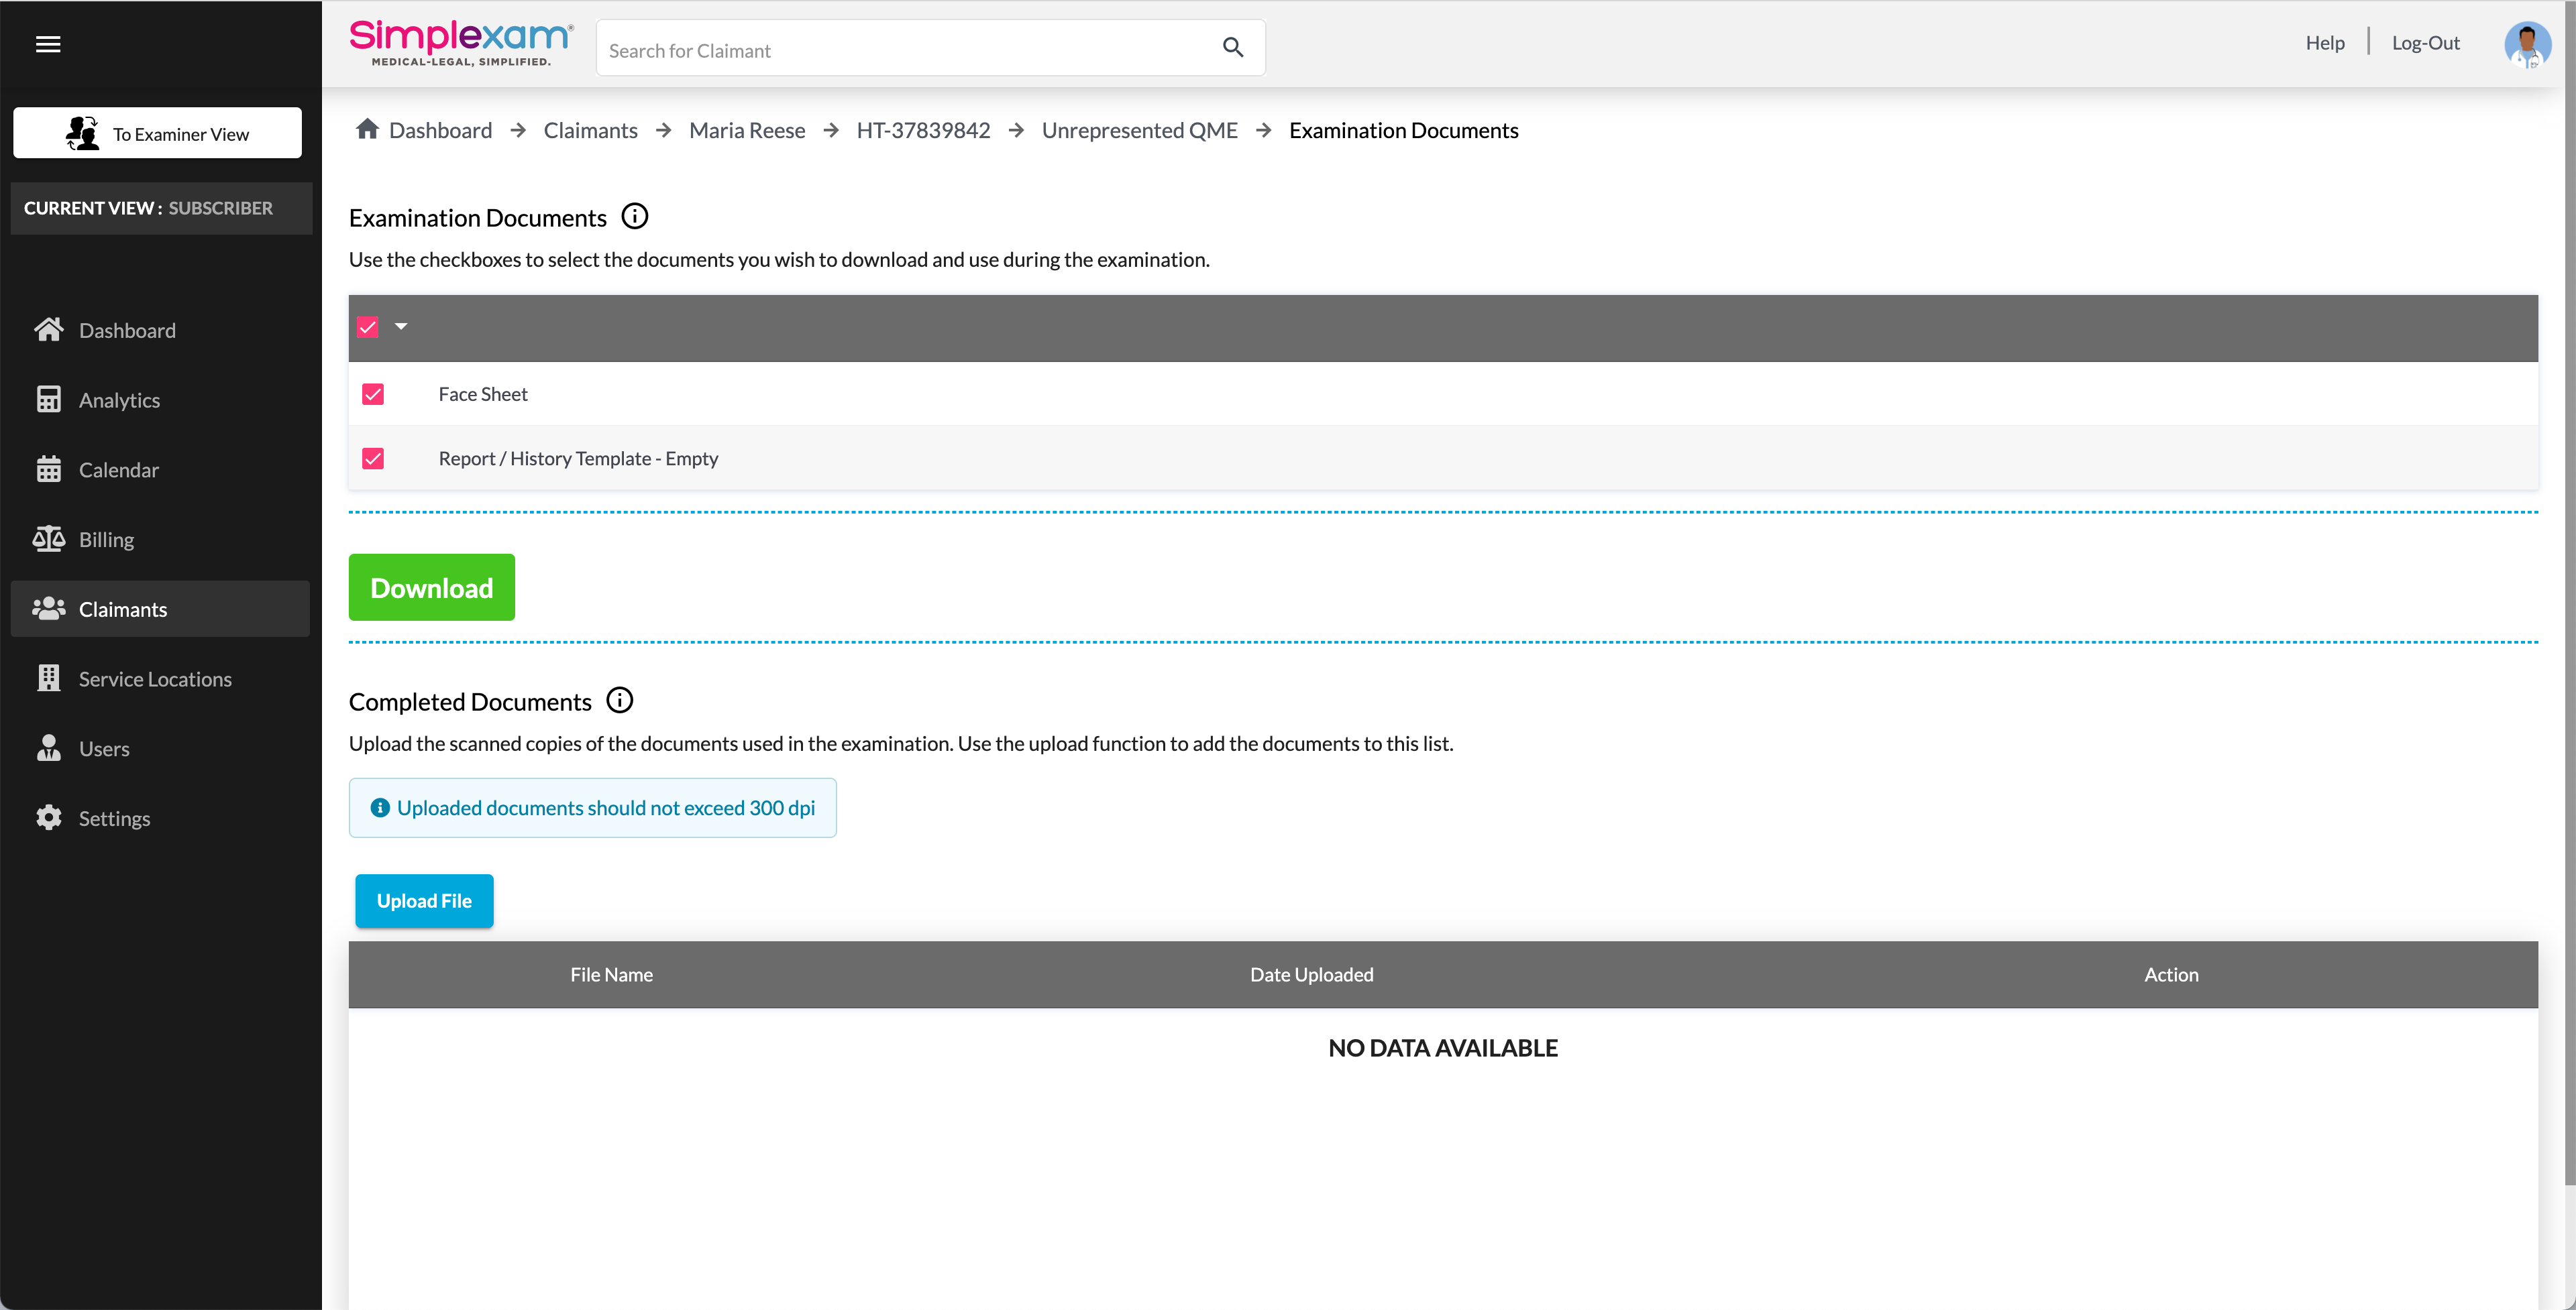The image size is (2576, 1310).
Task: Click the Settings gear icon
Action: [48, 817]
